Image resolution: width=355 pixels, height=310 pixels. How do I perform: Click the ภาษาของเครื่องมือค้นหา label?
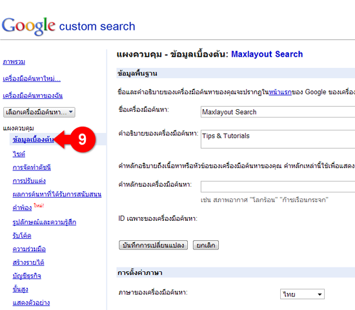[x=153, y=293]
